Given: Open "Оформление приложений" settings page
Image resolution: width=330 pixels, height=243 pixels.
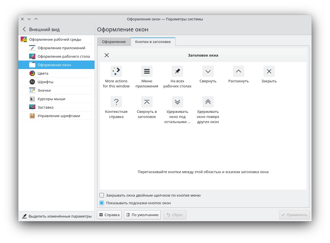Looking at the screenshot, I should point(56,48).
